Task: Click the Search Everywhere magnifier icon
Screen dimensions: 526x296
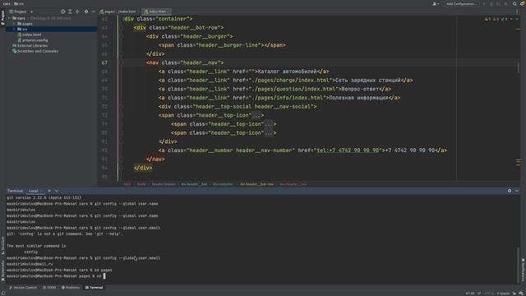Action: coord(514,3)
